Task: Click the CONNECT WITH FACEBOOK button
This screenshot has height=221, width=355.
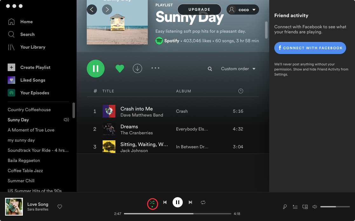Action: pyautogui.click(x=310, y=48)
